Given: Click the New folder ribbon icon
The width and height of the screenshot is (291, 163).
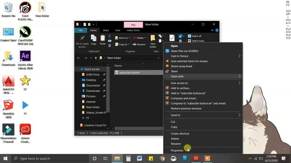Looking at the screenshot, I should (x=153, y=41).
